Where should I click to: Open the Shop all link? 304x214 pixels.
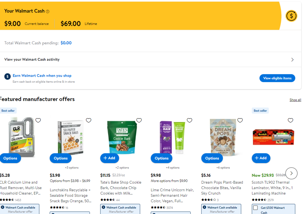coord(295,100)
